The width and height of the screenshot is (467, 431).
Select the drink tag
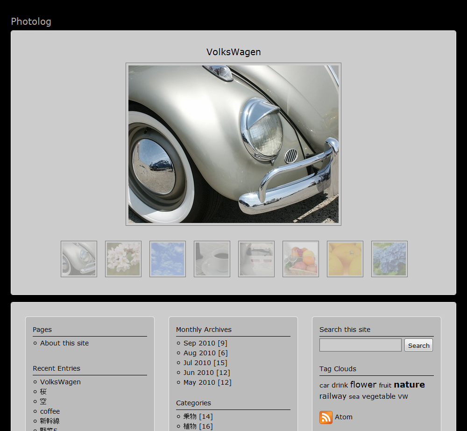pos(340,385)
